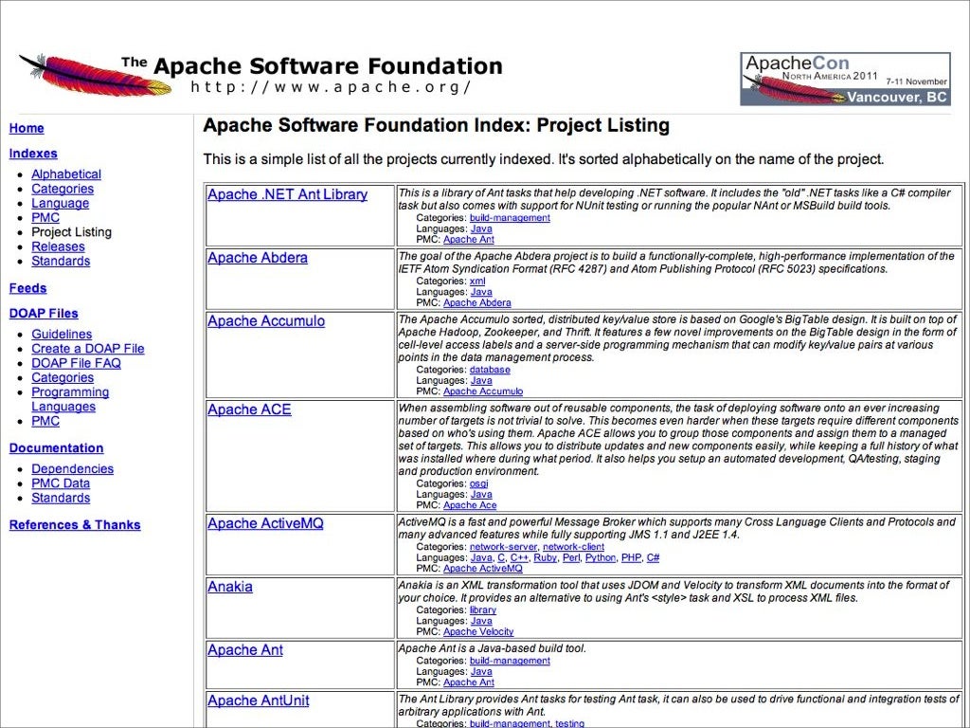
Task: Open the Apache AntUnit project link
Action: 259,701
